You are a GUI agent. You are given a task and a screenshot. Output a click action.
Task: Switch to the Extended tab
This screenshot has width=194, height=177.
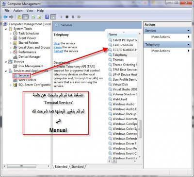61,166
